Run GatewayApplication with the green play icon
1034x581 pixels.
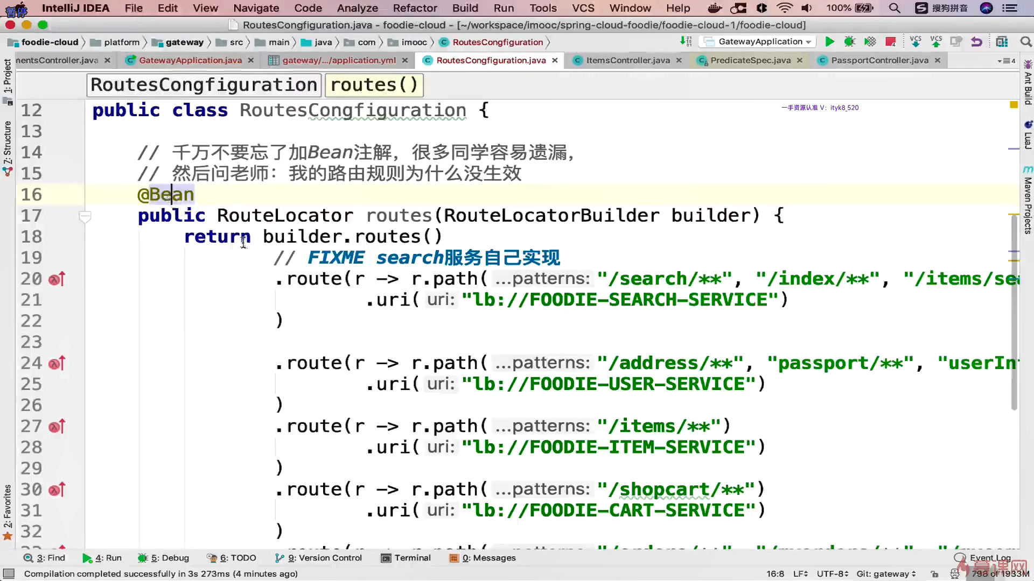[829, 42]
